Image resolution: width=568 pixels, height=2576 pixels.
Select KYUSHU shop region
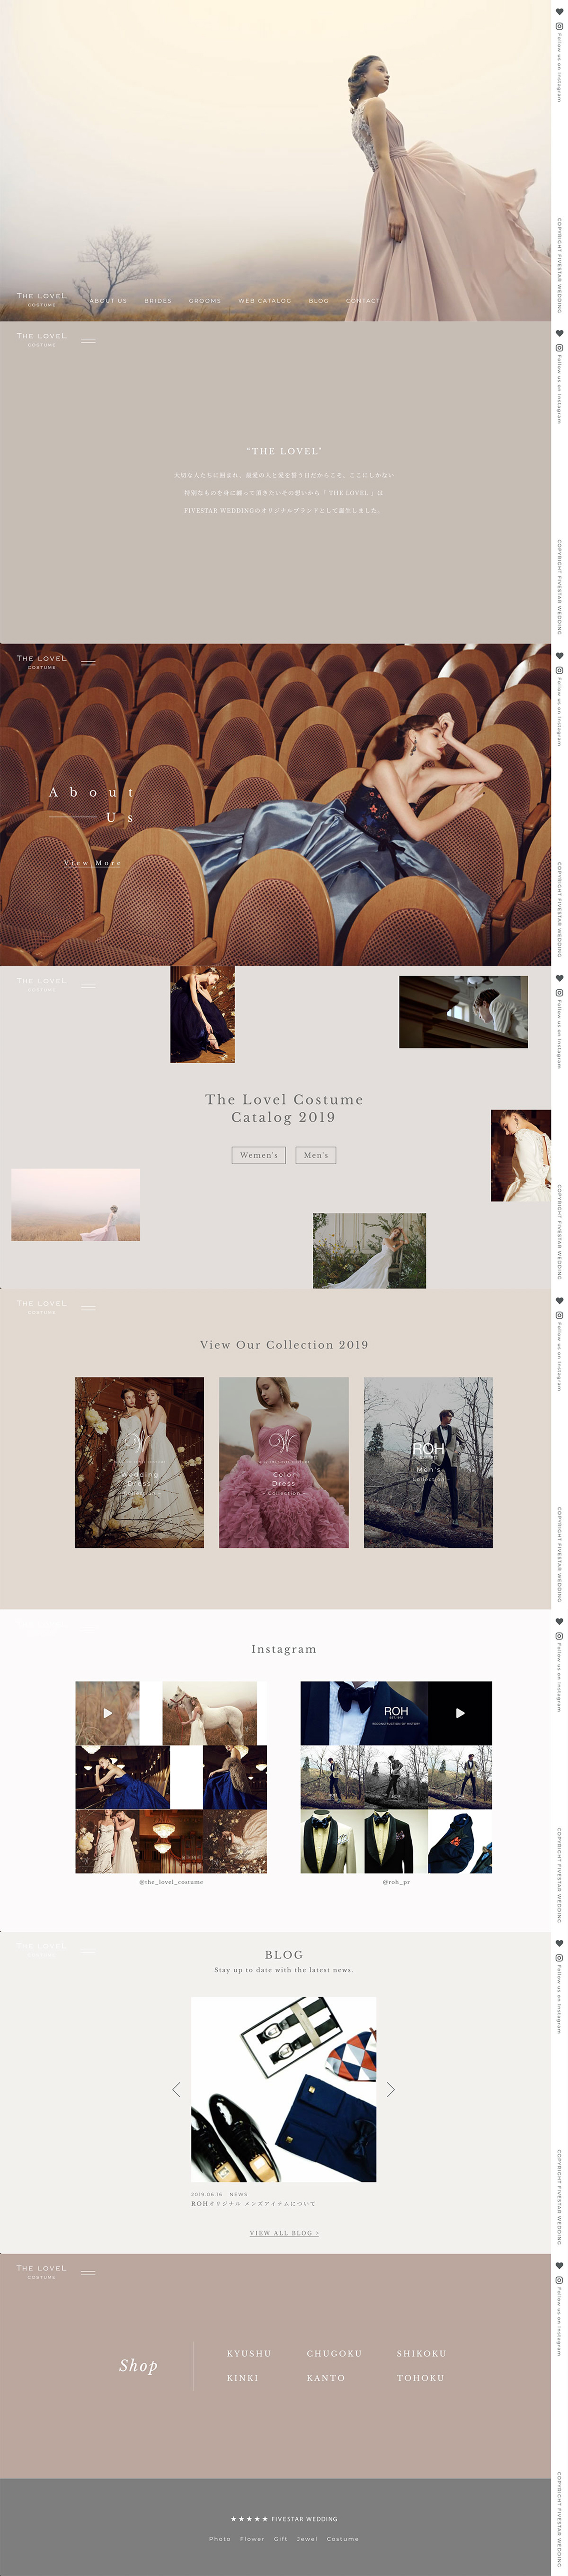pyautogui.click(x=249, y=2353)
